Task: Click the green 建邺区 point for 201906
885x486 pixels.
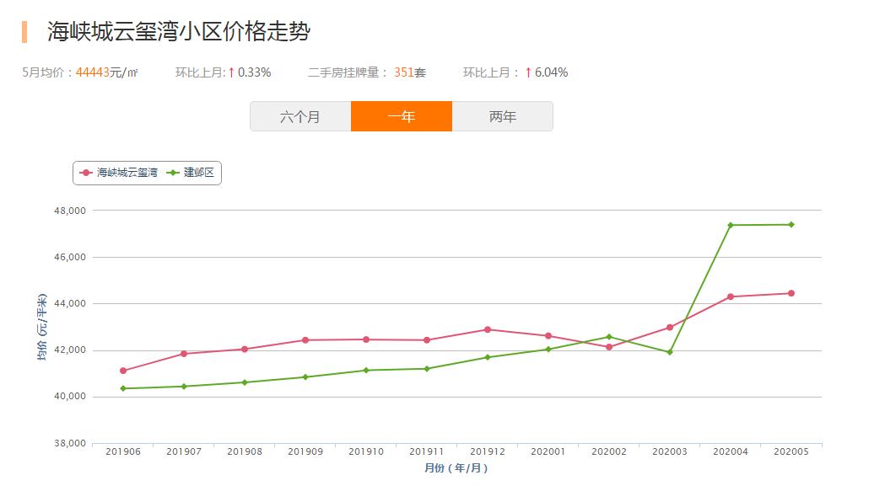Action: click(123, 388)
